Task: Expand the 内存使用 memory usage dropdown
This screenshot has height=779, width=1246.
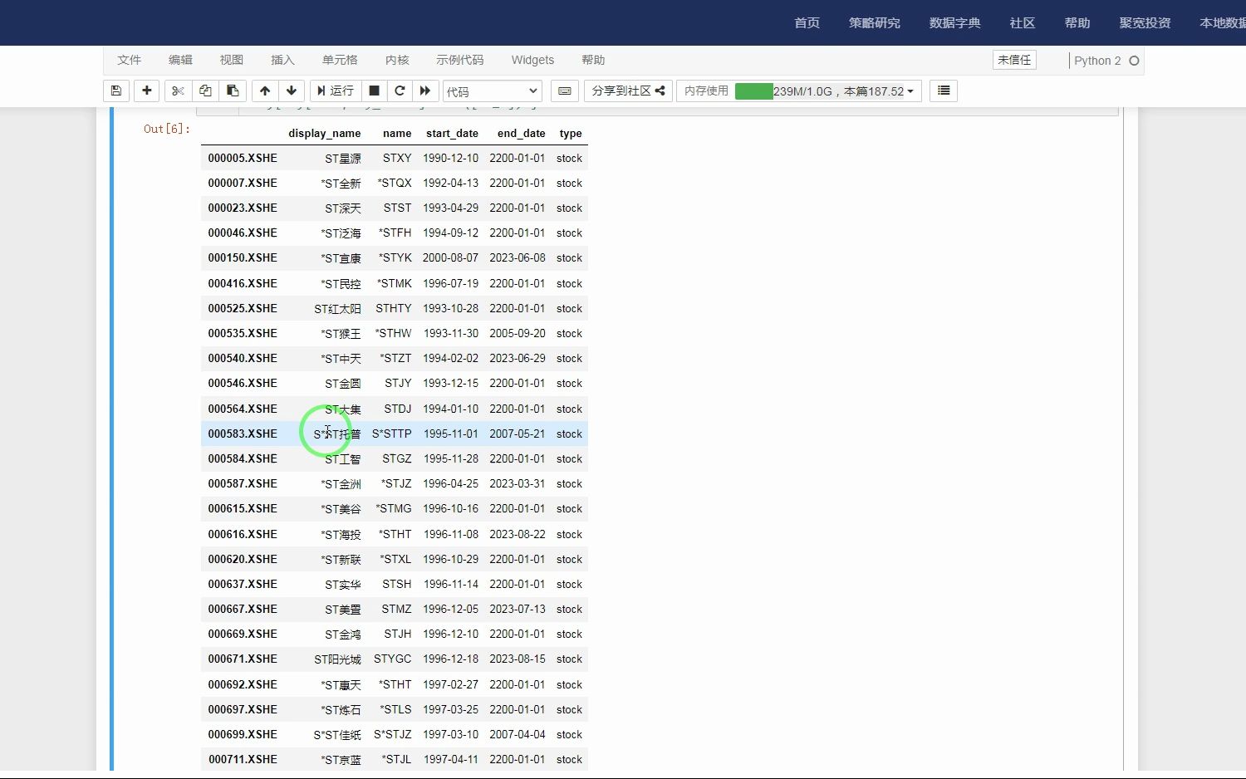Action: pos(799,91)
